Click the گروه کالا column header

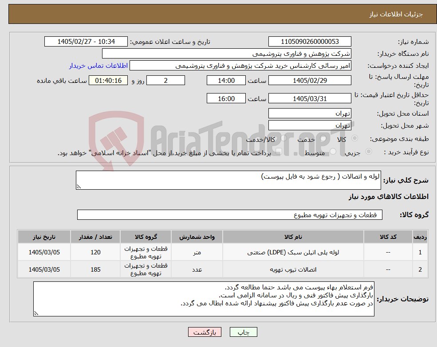tap(146, 237)
